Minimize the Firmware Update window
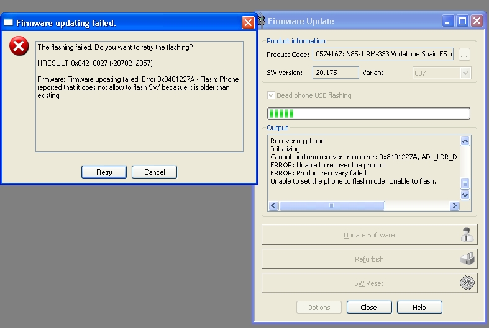The width and height of the screenshot is (489, 328). 447,21
